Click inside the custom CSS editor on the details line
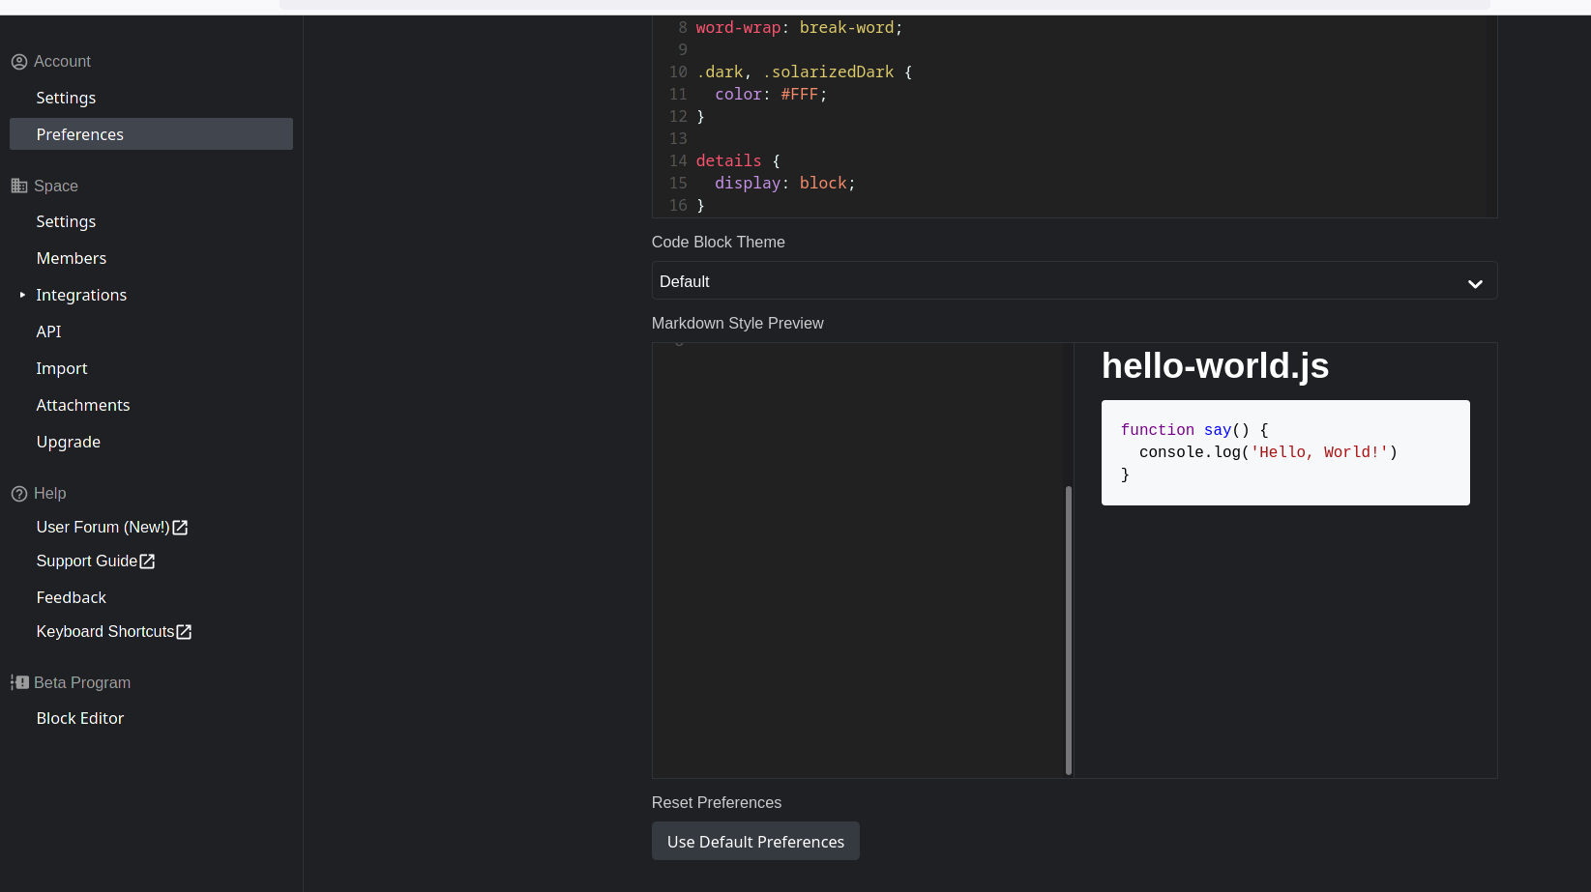Viewport: 1591px width, 892px height. click(x=737, y=161)
